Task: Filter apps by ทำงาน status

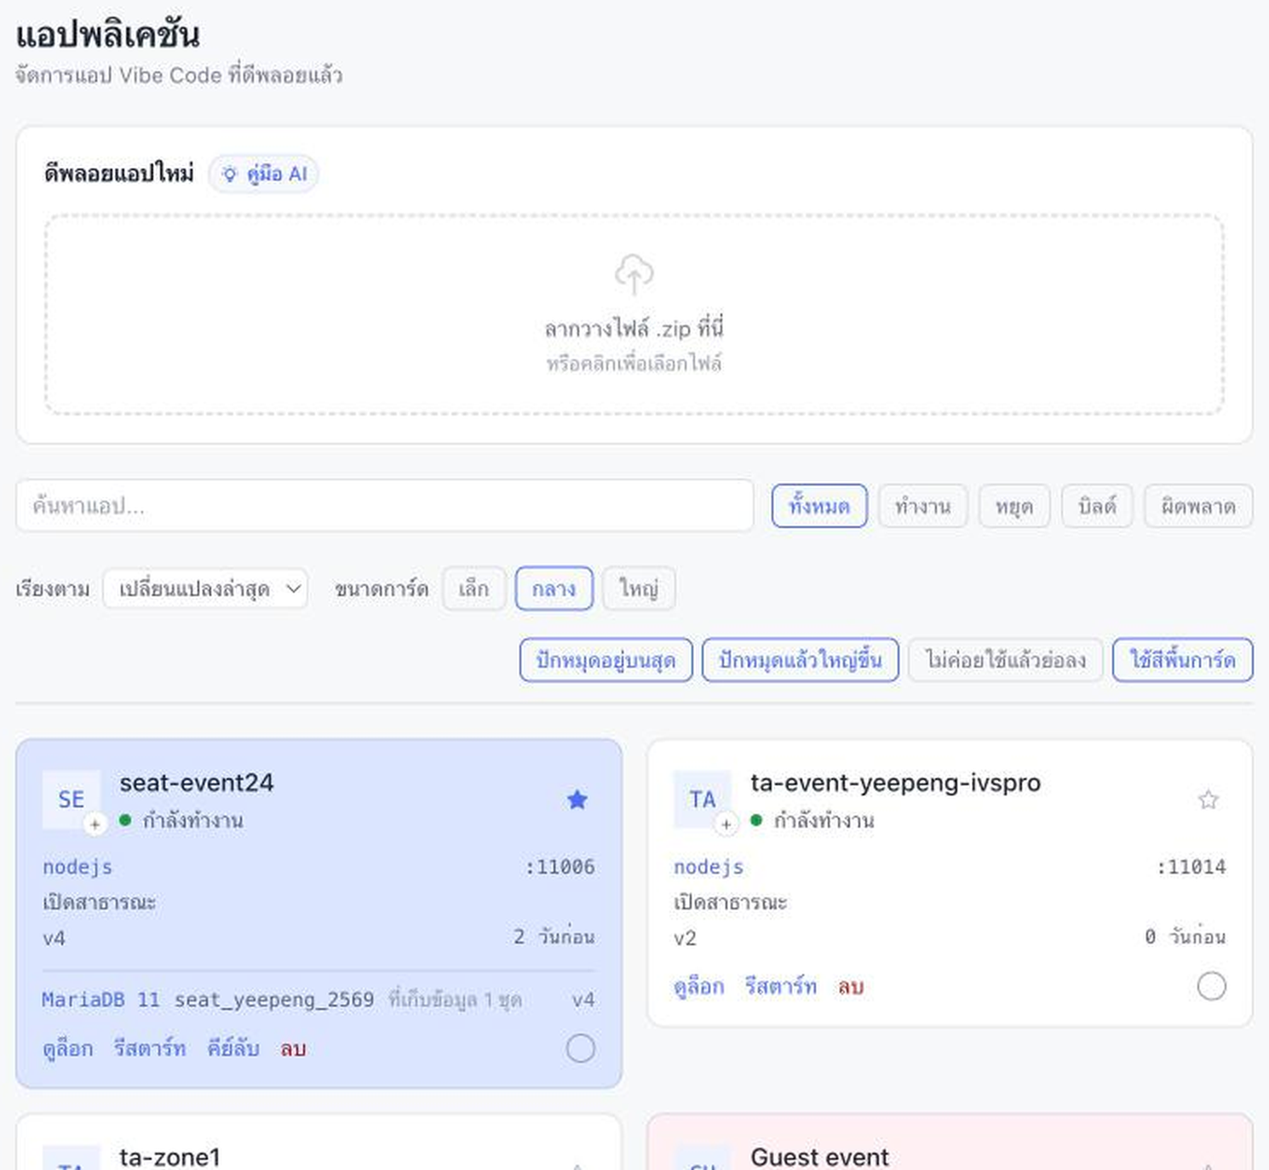Action: [x=922, y=506]
